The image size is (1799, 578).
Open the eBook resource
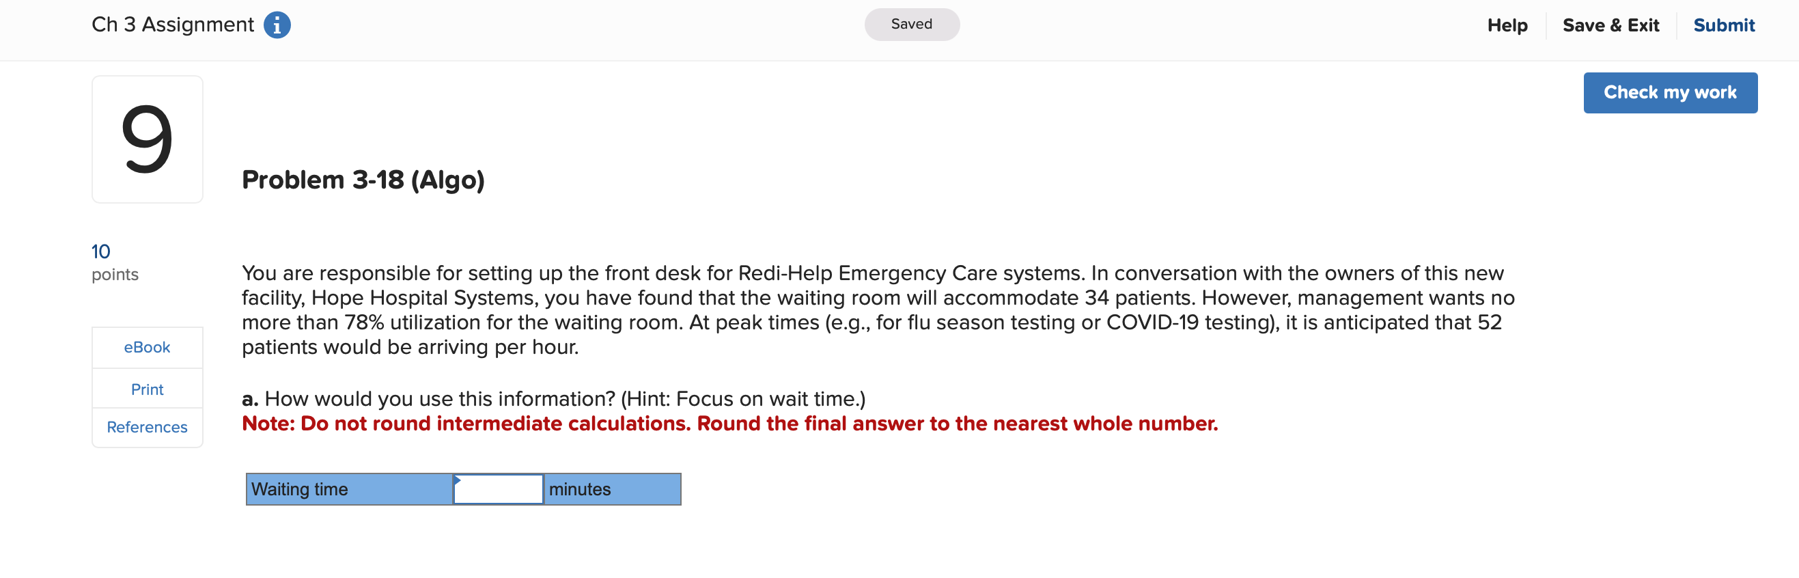pos(147,347)
